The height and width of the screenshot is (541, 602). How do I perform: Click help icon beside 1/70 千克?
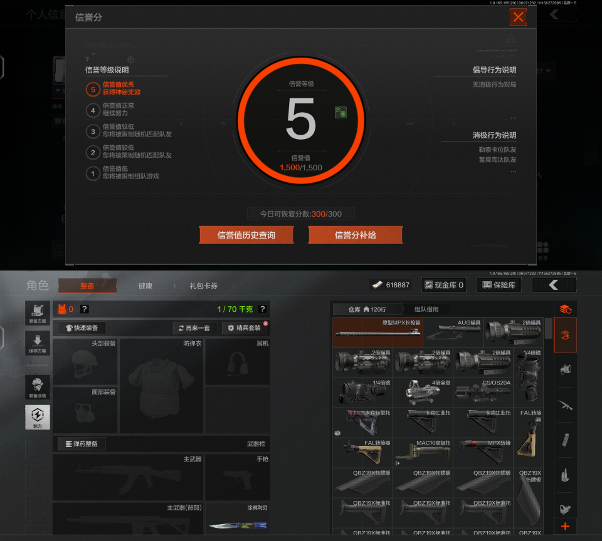click(262, 309)
